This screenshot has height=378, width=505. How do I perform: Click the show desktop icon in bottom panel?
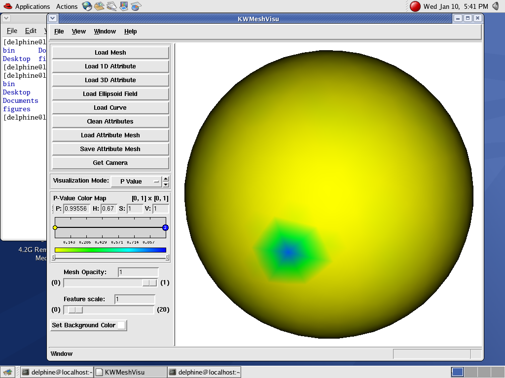[7, 372]
